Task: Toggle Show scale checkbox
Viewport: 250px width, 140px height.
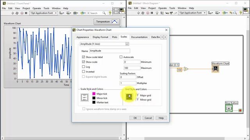Action: tap(83, 61)
